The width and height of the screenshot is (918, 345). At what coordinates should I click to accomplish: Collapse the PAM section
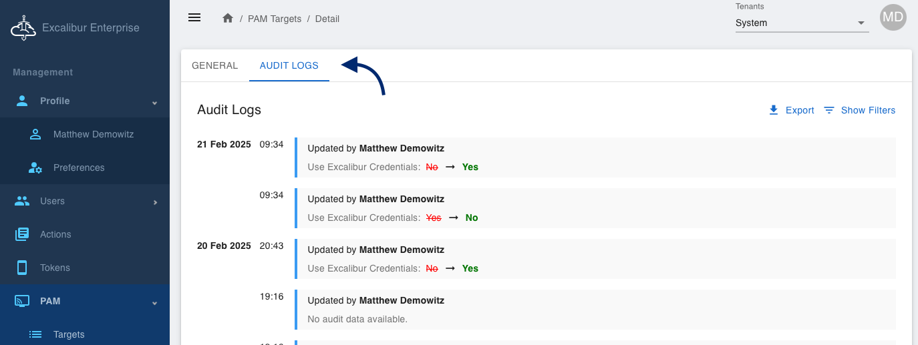(154, 302)
